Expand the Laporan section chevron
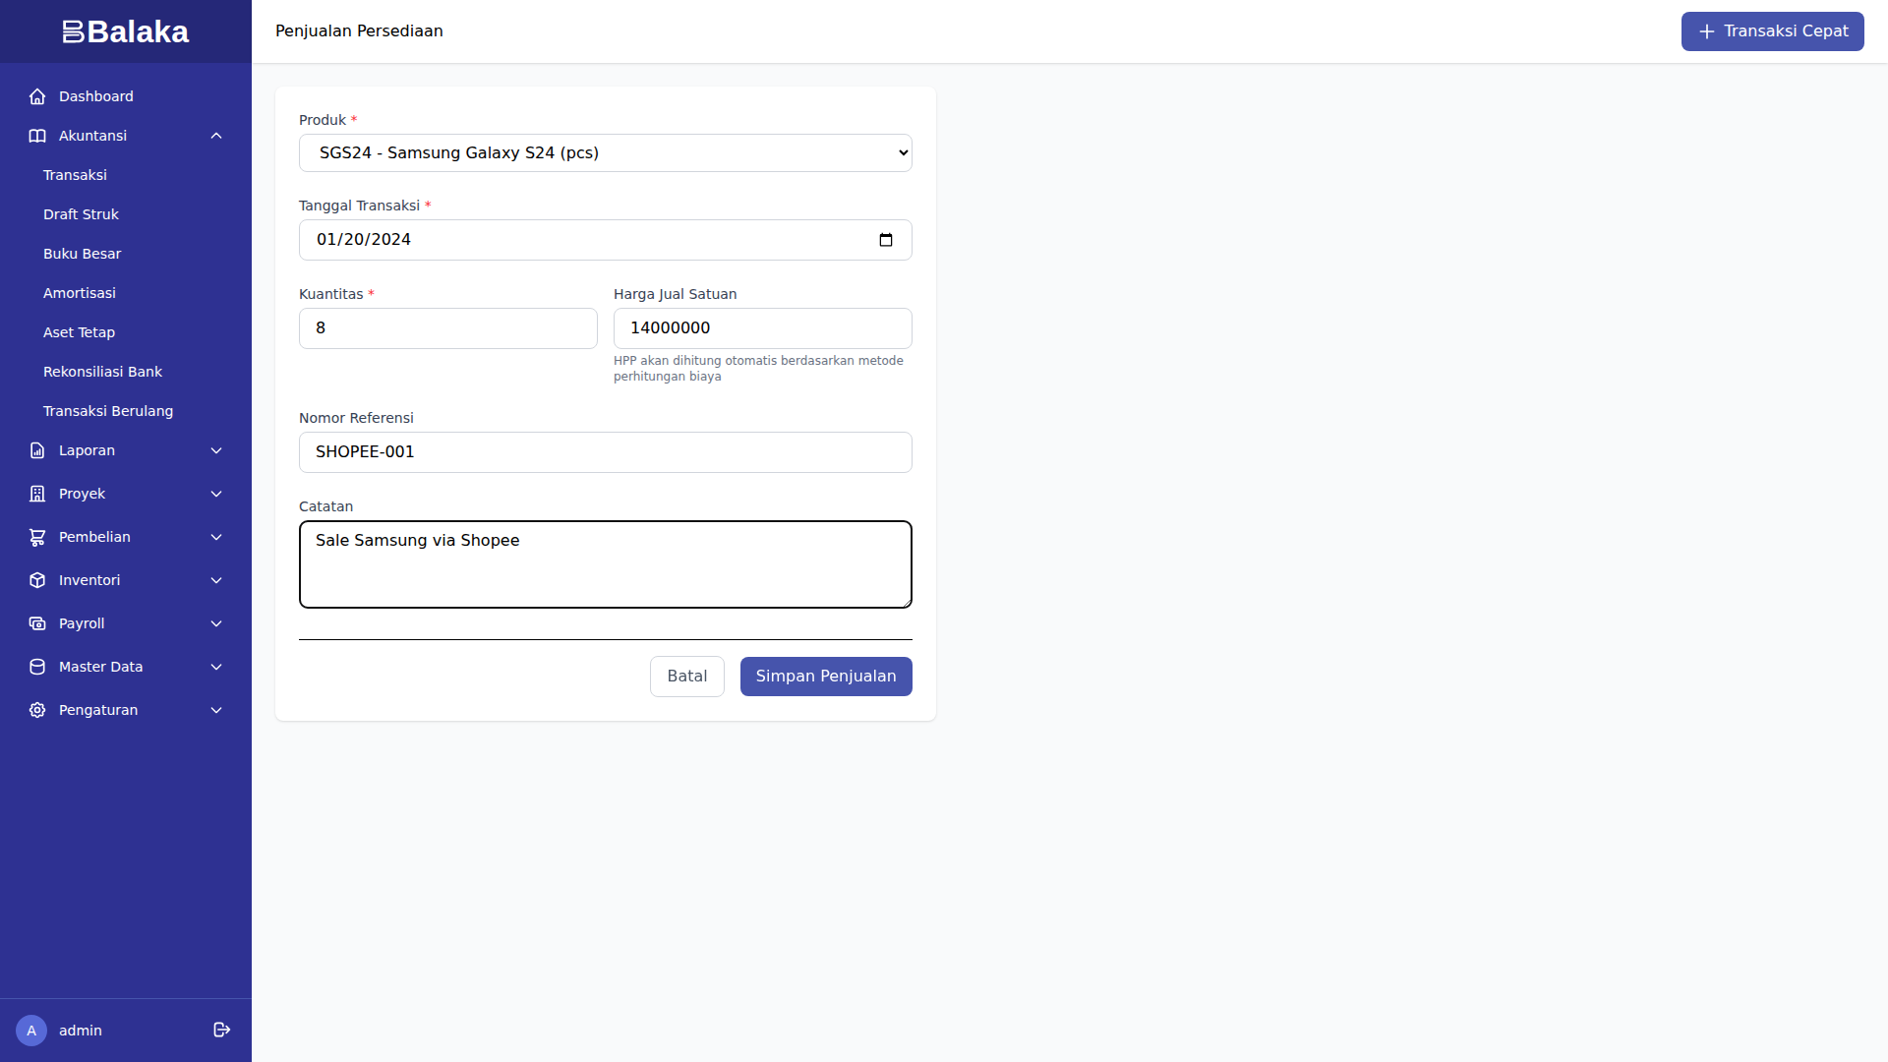The width and height of the screenshot is (1888, 1062). coord(216,450)
